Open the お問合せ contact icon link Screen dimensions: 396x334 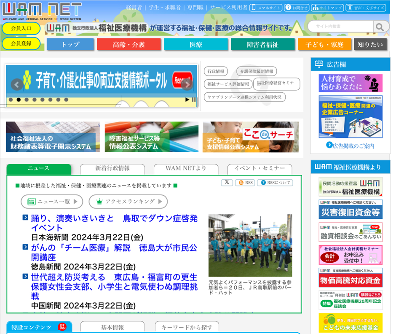(297, 8)
